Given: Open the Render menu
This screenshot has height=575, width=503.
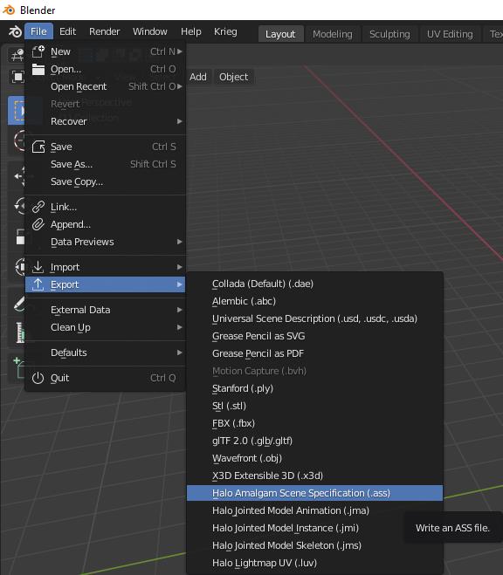Looking at the screenshot, I should (104, 31).
